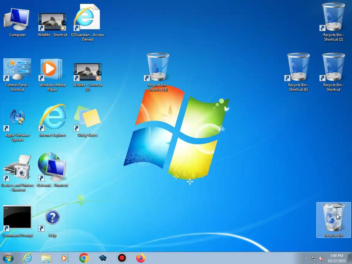Open the Windows Start menu
Viewport: 352px width, 264px height.
click(x=8, y=258)
